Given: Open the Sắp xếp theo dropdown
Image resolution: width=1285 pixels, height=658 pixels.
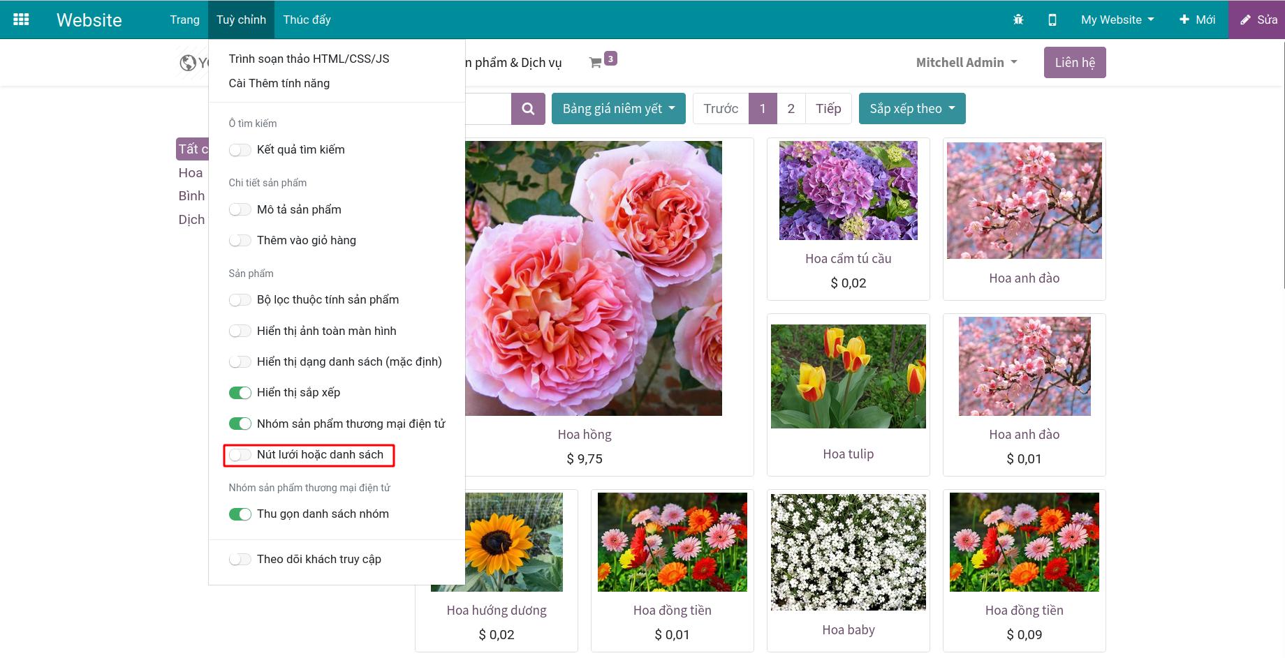Looking at the screenshot, I should pos(911,109).
